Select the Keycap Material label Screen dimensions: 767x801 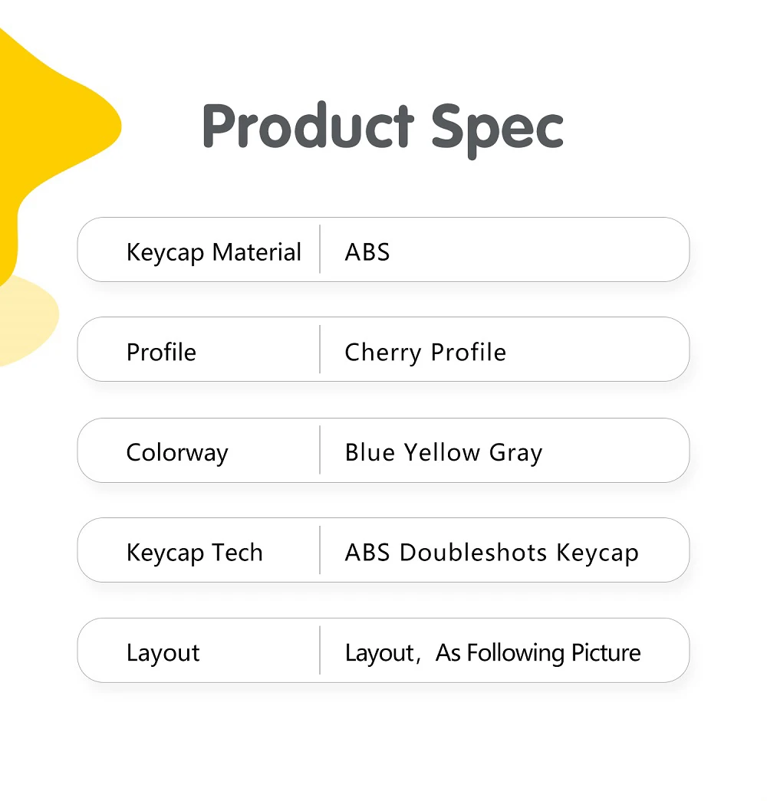point(213,252)
